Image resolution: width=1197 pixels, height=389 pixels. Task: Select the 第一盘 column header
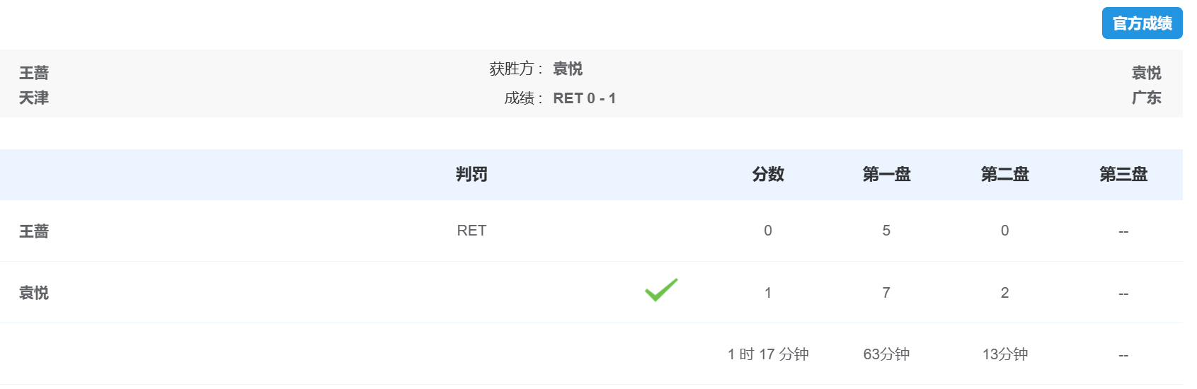[886, 174]
